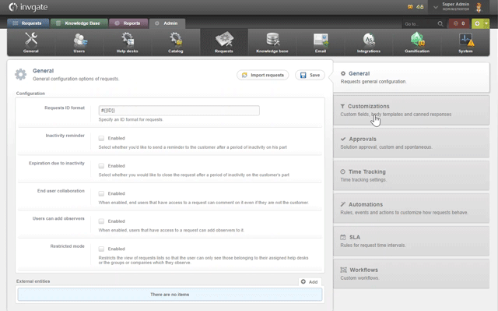This screenshot has height=311, width=498.
Task: Switch to the Admin tab
Action: tap(167, 23)
